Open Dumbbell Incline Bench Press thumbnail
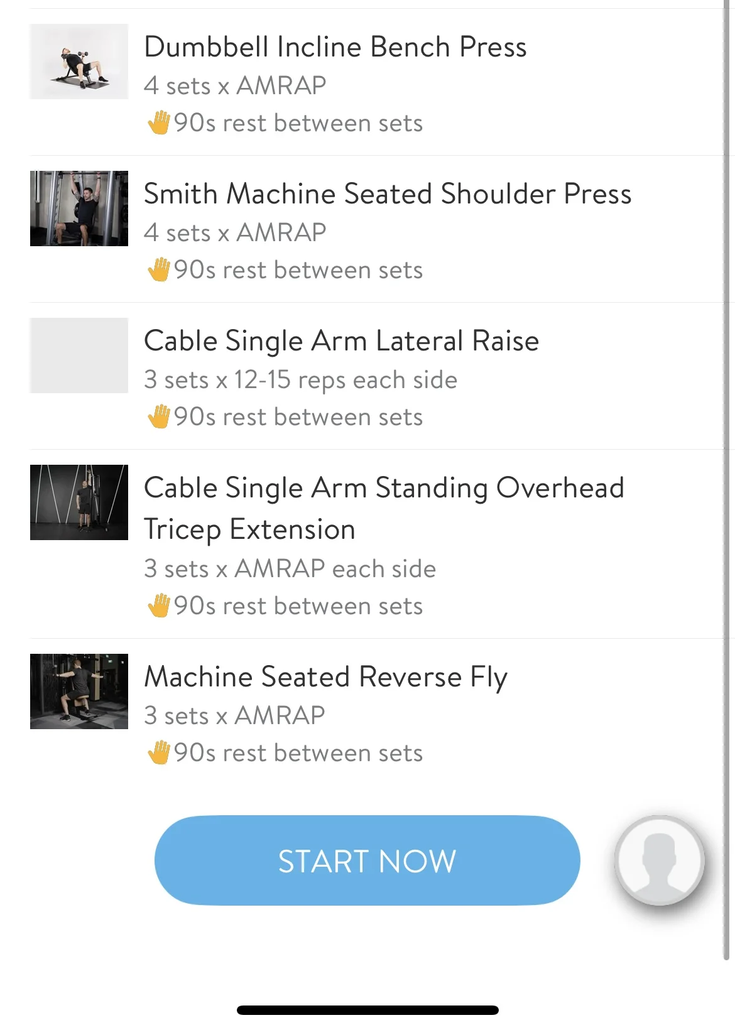Viewport: 735px width, 1030px height. pyautogui.click(x=79, y=62)
